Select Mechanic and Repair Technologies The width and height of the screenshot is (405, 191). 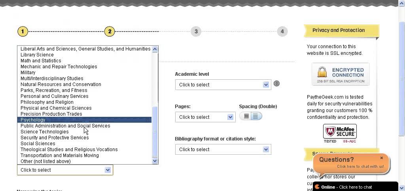pos(85,67)
